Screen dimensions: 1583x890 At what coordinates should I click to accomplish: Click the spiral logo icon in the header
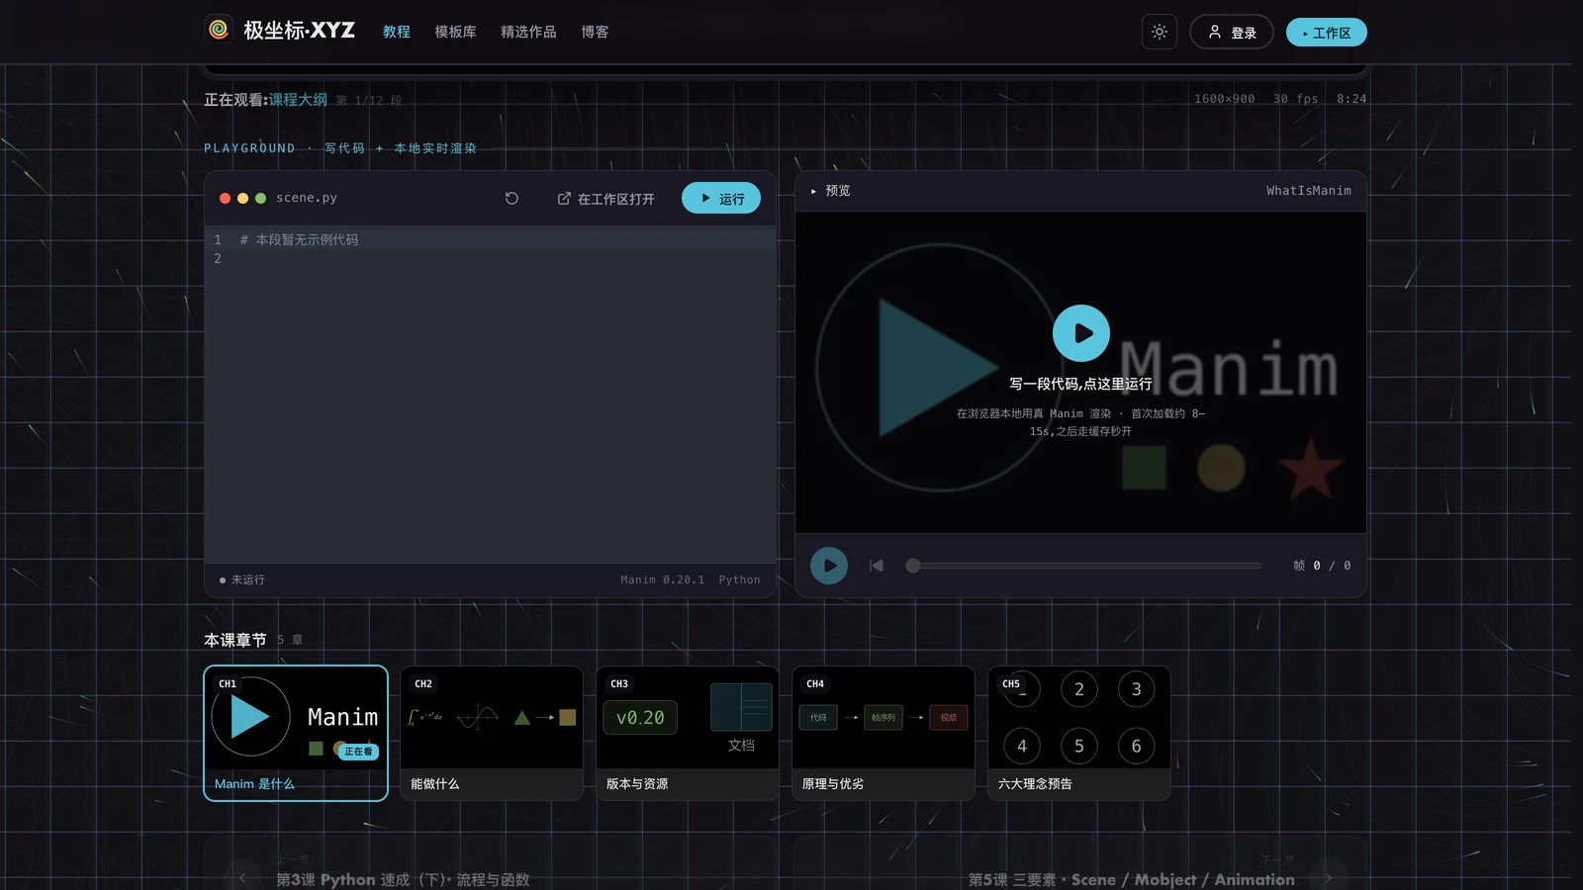219,31
